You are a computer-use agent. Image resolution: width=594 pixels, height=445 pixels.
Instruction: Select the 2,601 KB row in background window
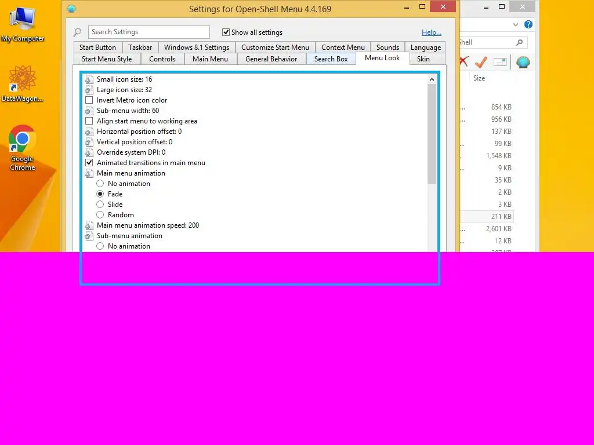pyautogui.click(x=487, y=229)
